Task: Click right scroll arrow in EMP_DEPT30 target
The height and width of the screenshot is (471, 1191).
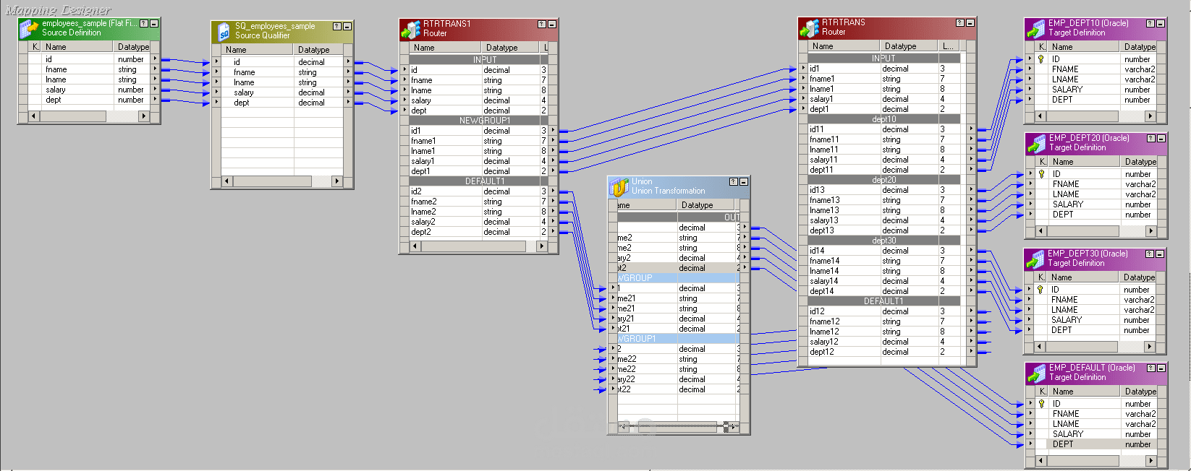Action: [1149, 346]
